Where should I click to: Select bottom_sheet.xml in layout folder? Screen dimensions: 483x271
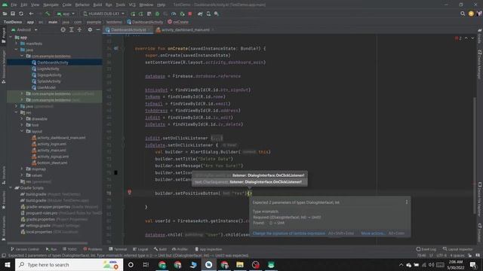(x=52, y=163)
